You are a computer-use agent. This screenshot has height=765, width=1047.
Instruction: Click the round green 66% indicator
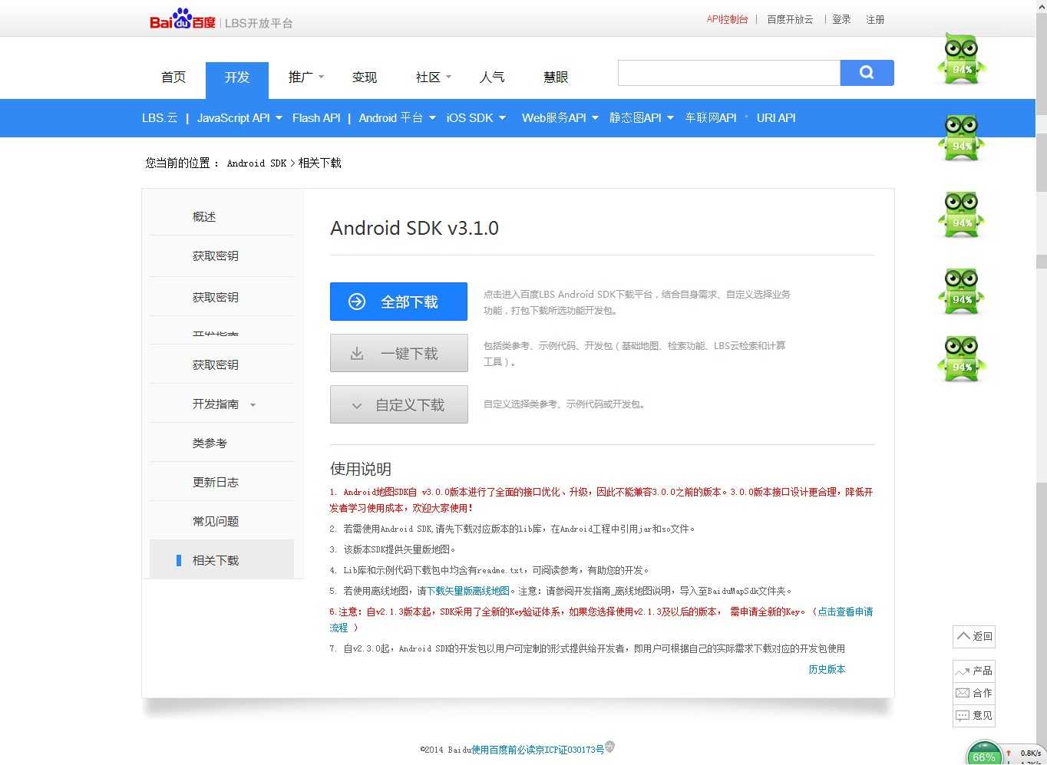(x=984, y=754)
